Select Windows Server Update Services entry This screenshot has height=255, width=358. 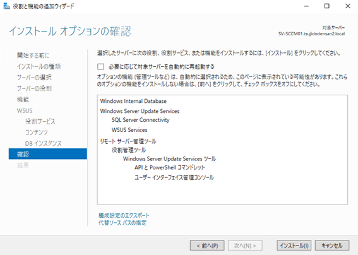pyautogui.click(x=140, y=111)
